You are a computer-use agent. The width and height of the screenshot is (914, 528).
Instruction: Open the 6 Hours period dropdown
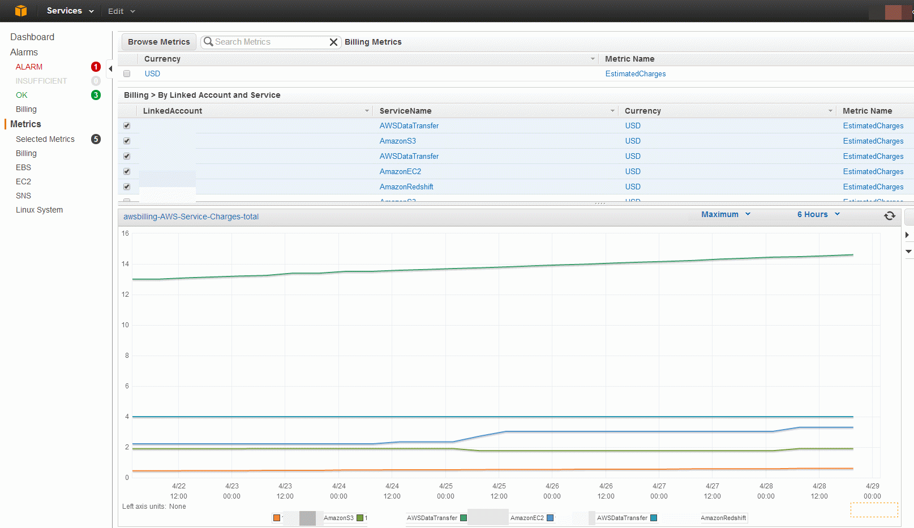[x=818, y=214]
